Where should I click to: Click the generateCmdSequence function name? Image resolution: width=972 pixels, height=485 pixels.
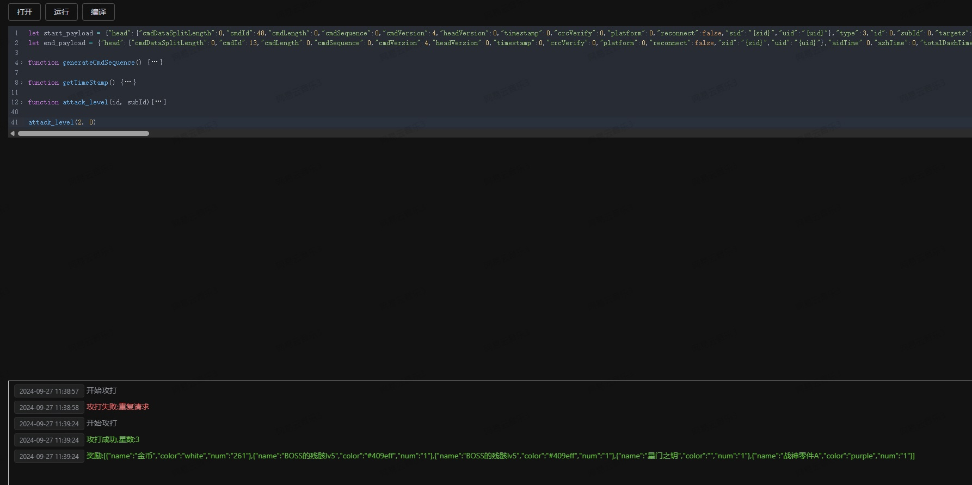coord(99,63)
